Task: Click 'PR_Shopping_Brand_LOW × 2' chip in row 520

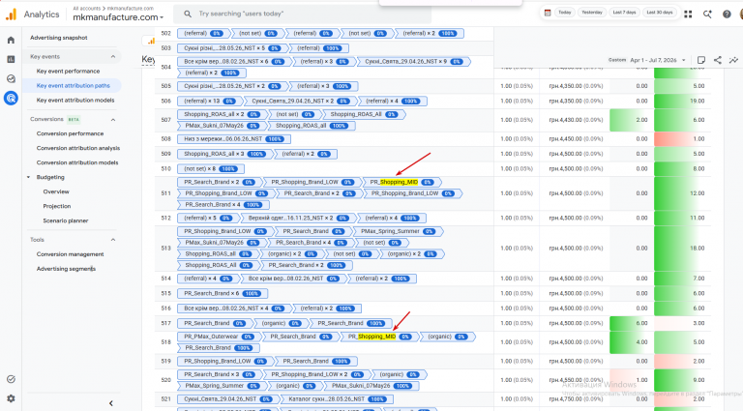Action: 315,374
